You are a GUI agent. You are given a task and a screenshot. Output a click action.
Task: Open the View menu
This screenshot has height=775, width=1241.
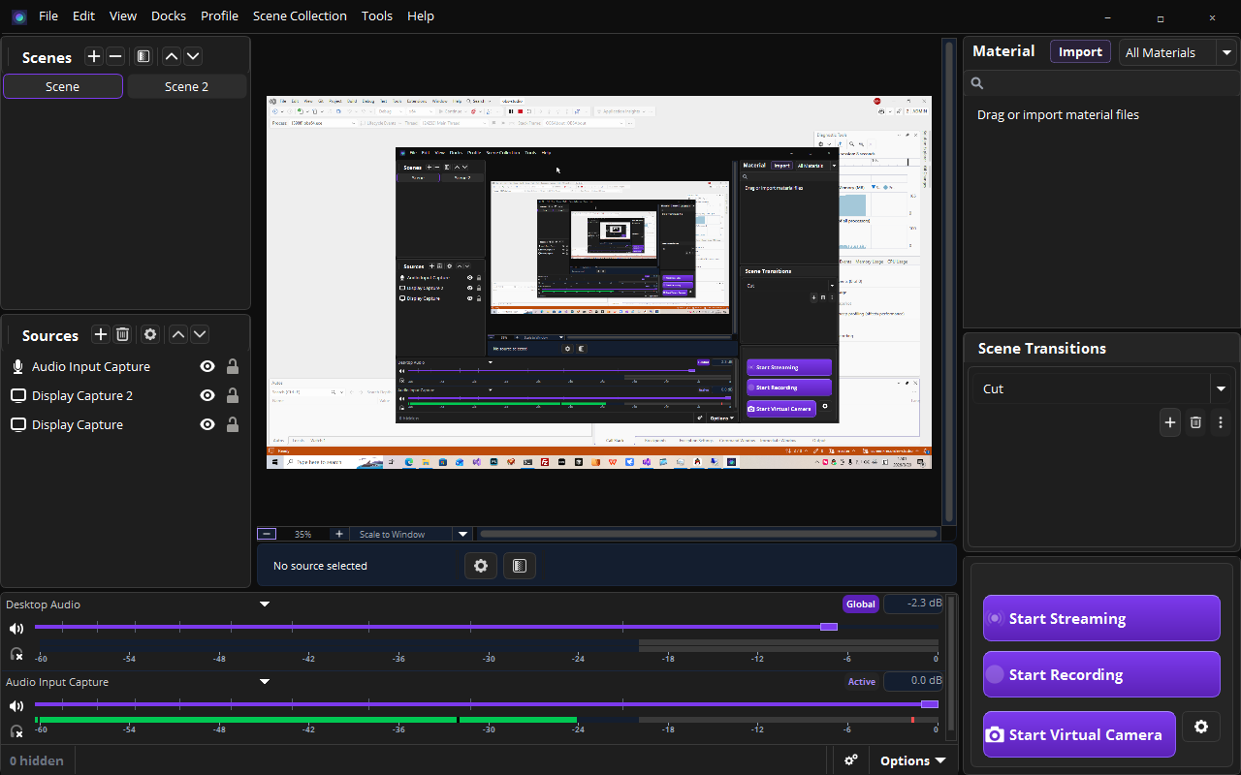[x=123, y=16]
